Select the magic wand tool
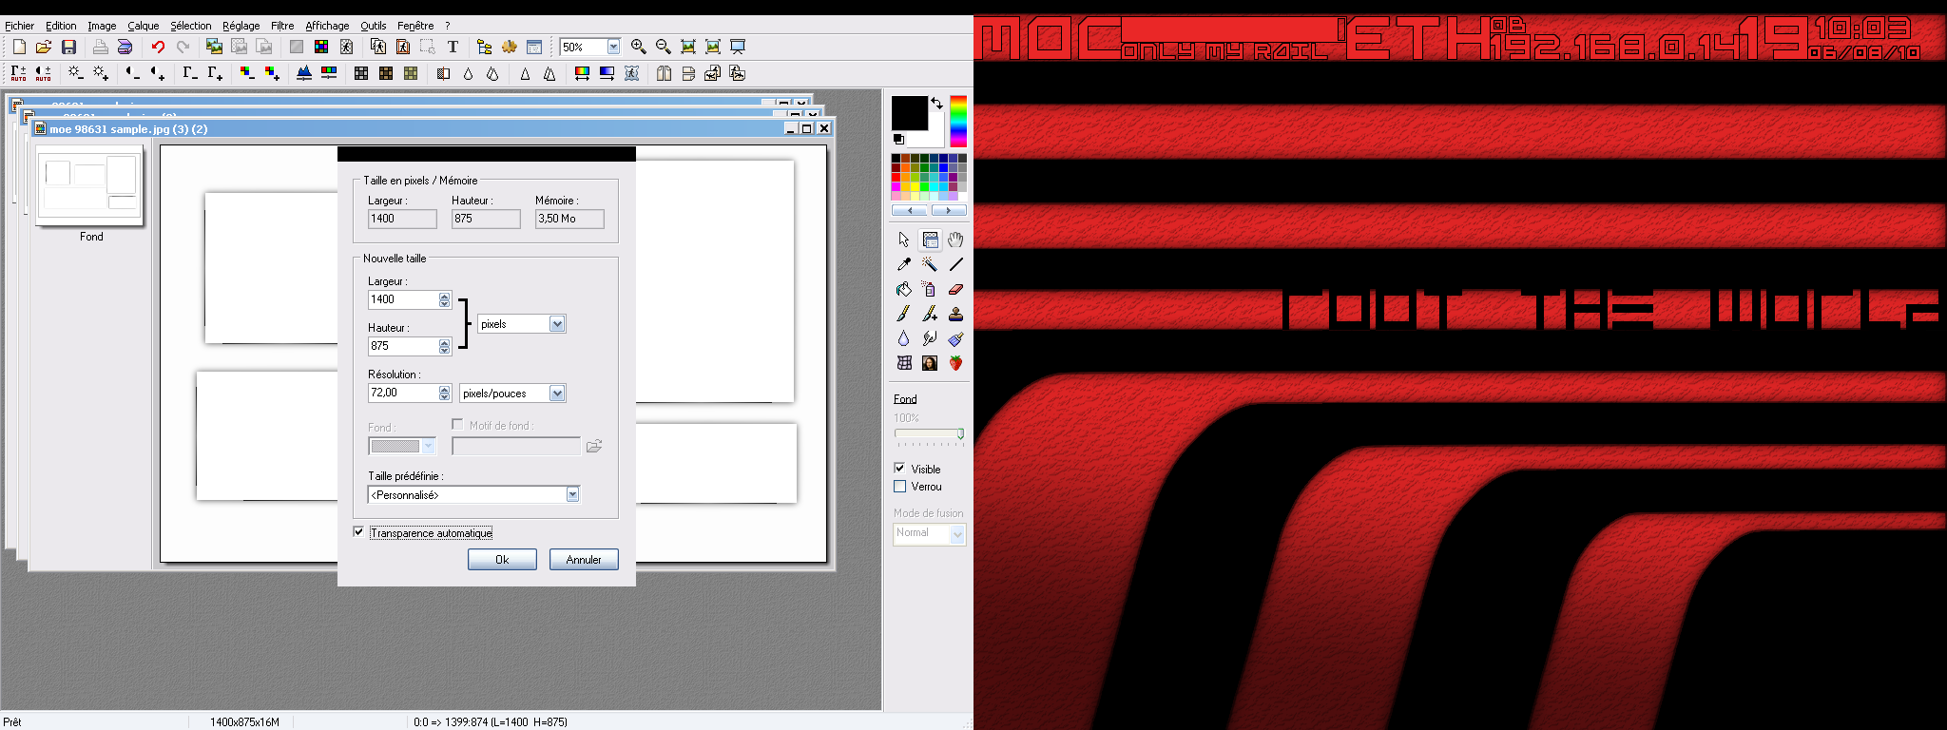 pyautogui.click(x=930, y=264)
